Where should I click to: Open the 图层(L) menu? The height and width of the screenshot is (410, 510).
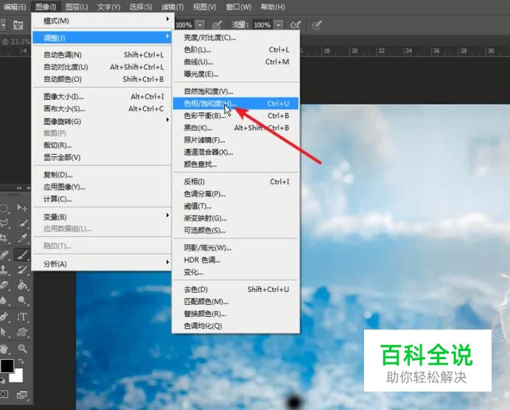[77, 7]
